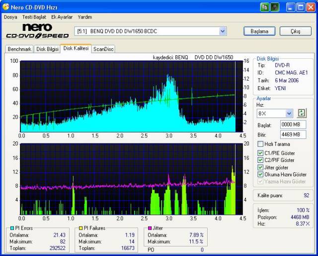Switch to the Benchmark tab

19,49
